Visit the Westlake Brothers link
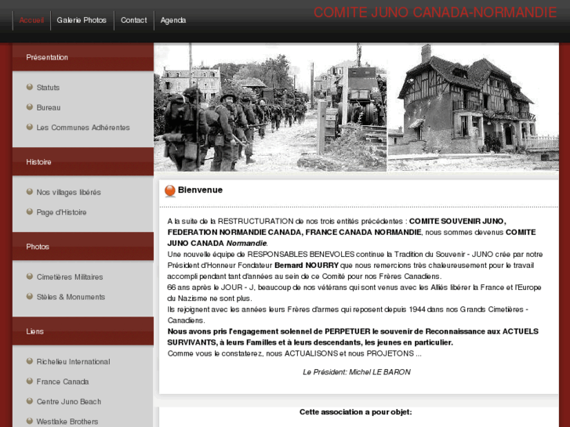Screen dimensions: 570x427 click(x=67, y=422)
